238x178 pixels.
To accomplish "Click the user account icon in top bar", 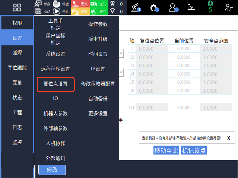I will click(x=174, y=7).
